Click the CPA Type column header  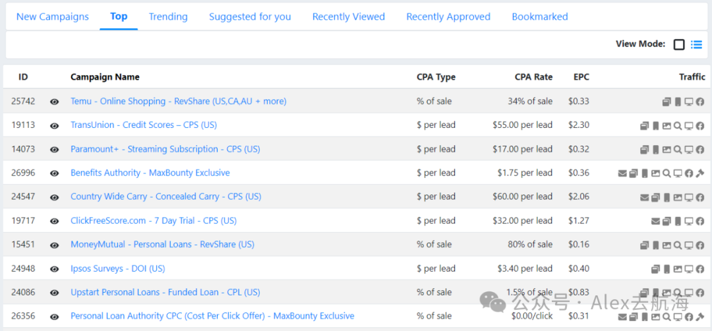pyautogui.click(x=436, y=77)
